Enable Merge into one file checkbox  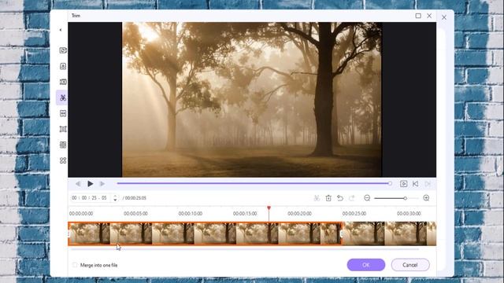75,265
